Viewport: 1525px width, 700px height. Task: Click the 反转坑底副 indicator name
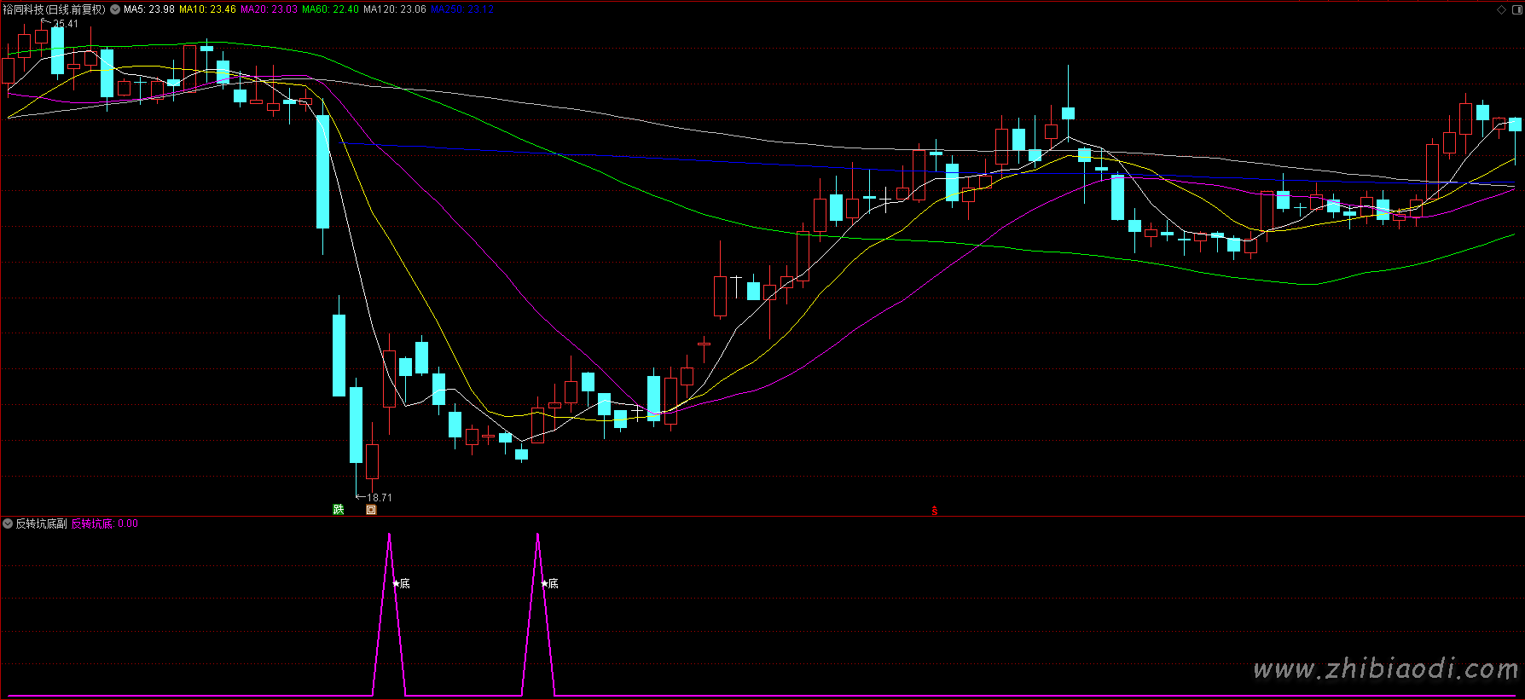41,524
